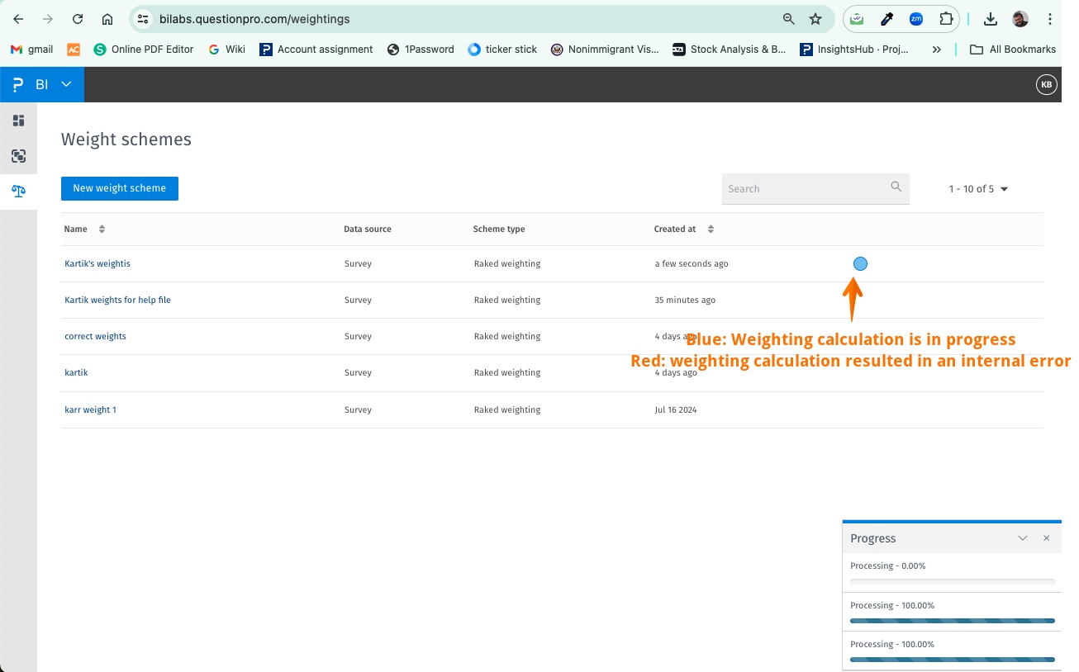View site information for bilabs.questionpro.com
Image resolution: width=1079 pixels, height=672 pixels.
click(x=143, y=19)
